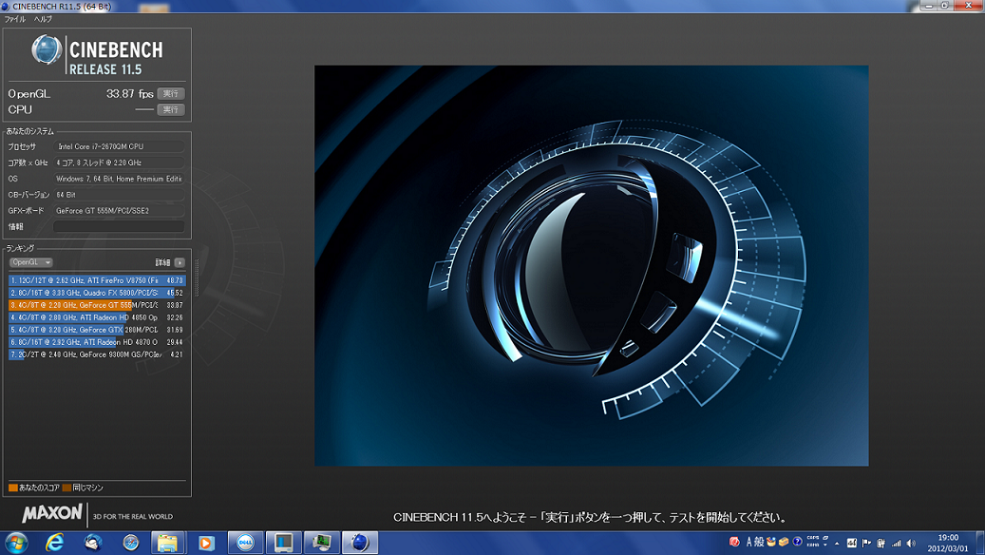Click the taskbar clock showing 19:00

[948, 543]
